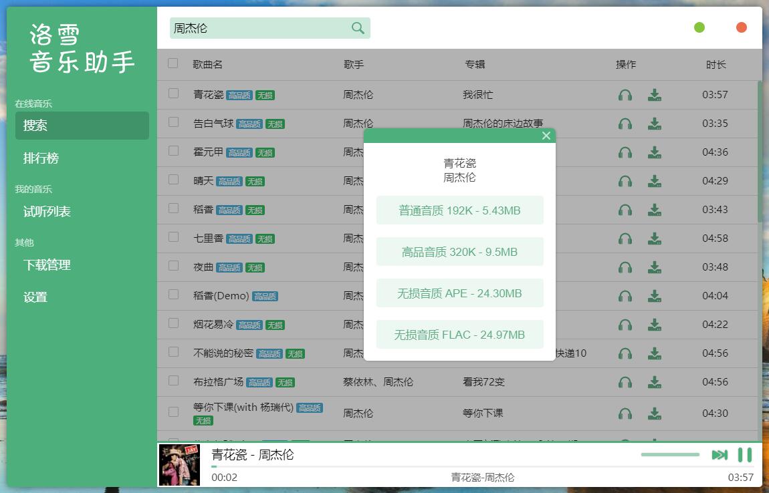
Task: Click the duration 04:58 of 七里香
Action: point(715,238)
